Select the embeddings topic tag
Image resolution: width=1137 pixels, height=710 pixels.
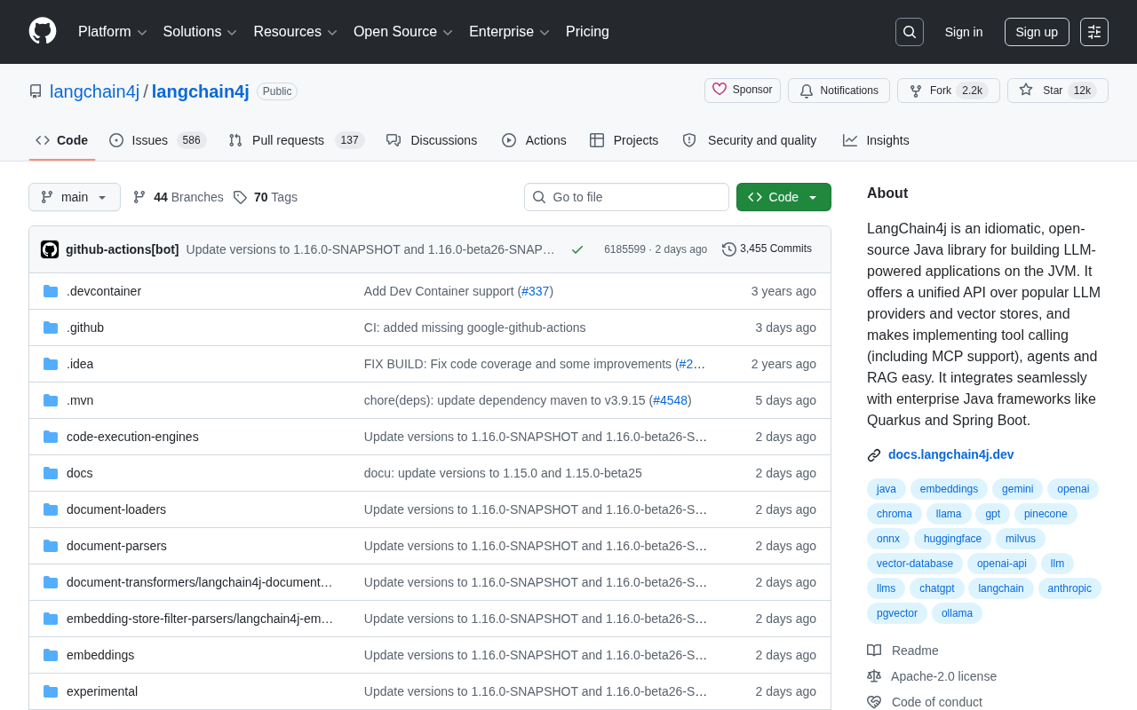(x=949, y=489)
